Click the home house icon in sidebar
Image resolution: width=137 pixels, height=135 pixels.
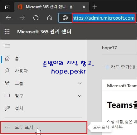7,58
